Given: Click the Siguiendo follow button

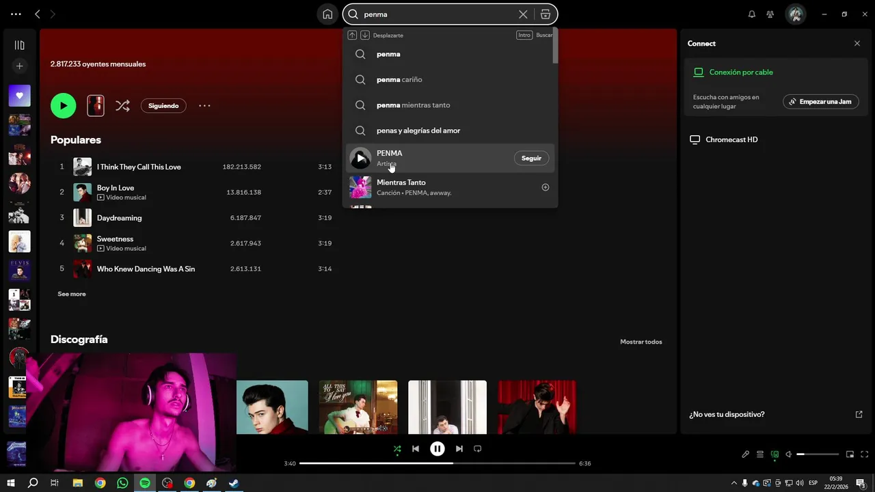Looking at the screenshot, I should click(163, 106).
